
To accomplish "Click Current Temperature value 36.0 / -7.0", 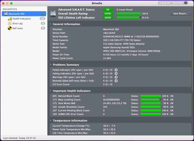I will coord(109,126).
